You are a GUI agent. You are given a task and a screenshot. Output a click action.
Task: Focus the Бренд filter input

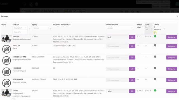click(40, 28)
